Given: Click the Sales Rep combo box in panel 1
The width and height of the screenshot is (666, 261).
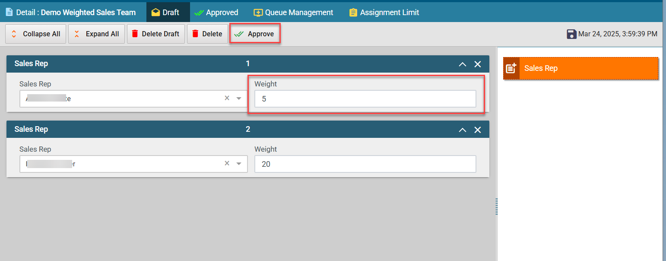Looking at the screenshot, I should pos(133,99).
